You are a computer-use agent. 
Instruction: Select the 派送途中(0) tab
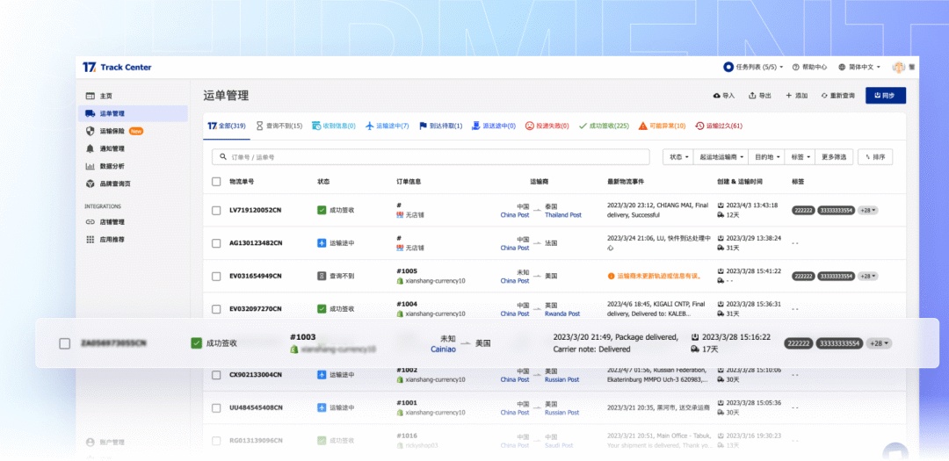(x=494, y=126)
